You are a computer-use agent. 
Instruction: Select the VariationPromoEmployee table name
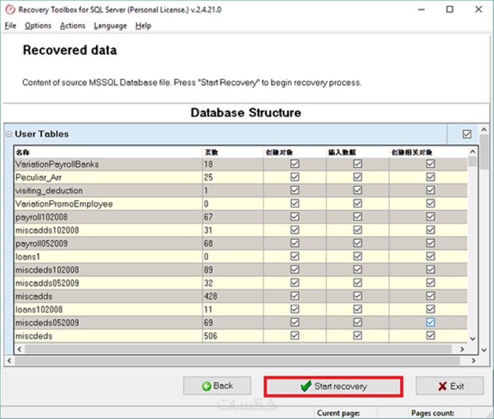(64, 204)
